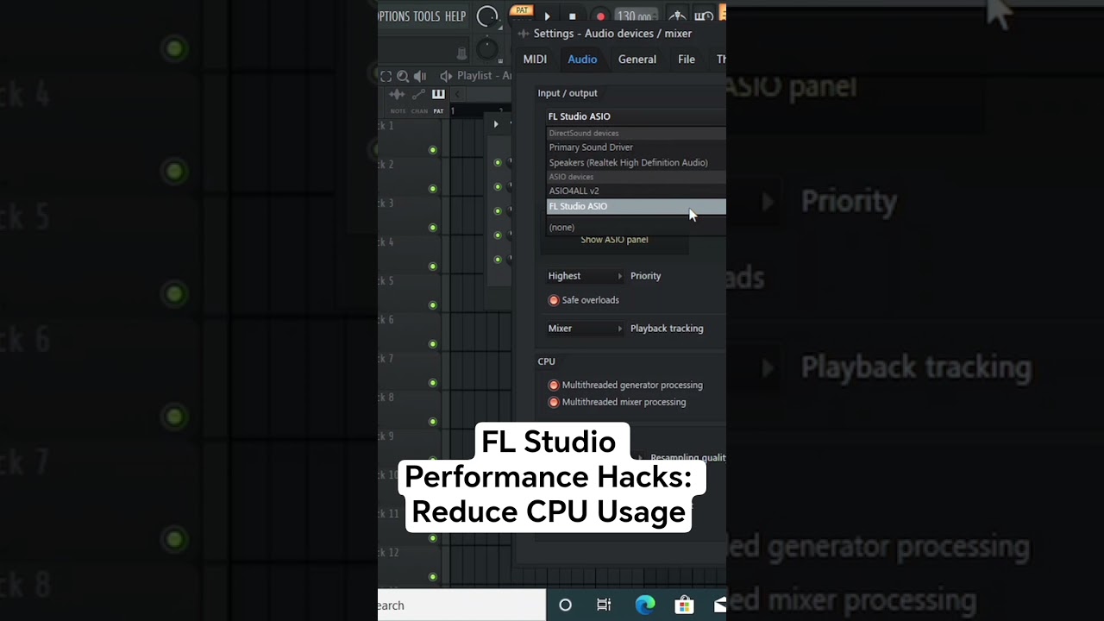Open the File settings tab
1104x621 pixels.
687,59
